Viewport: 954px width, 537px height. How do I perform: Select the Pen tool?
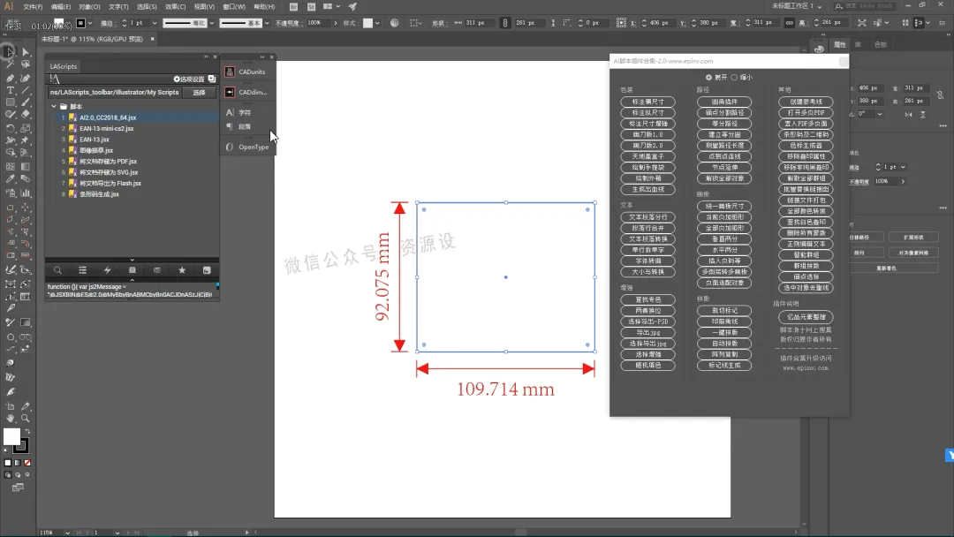pyautogui.click(x=11, y=78)
